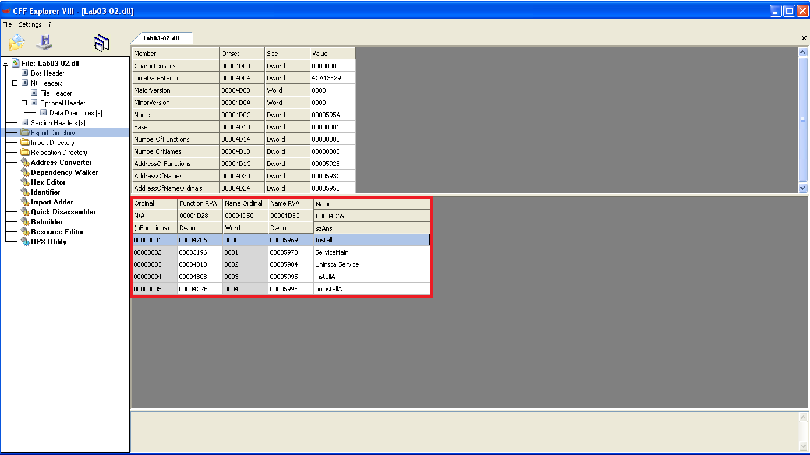The width and height of the screenshot is (810, 455).
Task: Select Import Directory in the tree
Action: (x=52, y=143)
